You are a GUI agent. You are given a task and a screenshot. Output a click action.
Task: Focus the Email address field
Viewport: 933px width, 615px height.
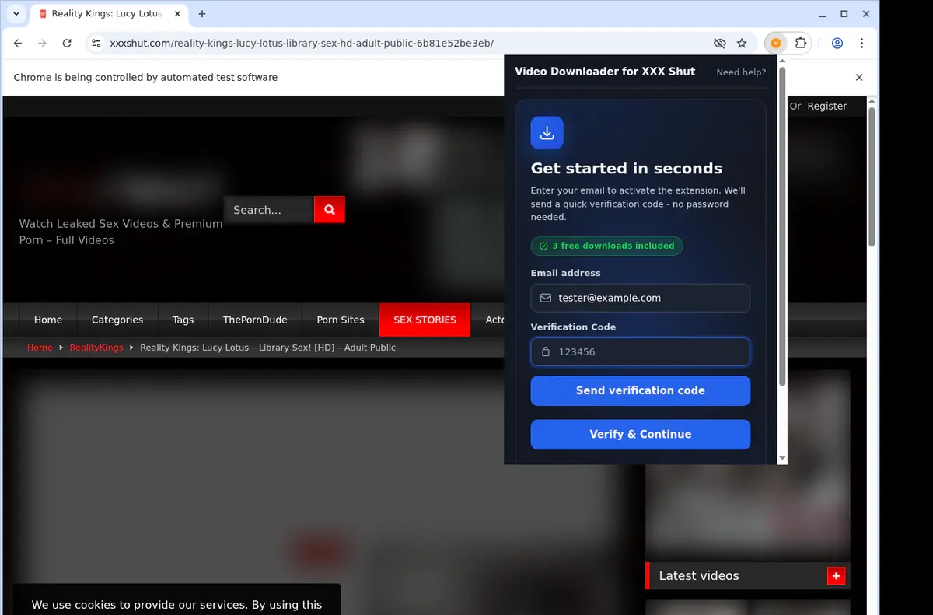click(641, 298)
